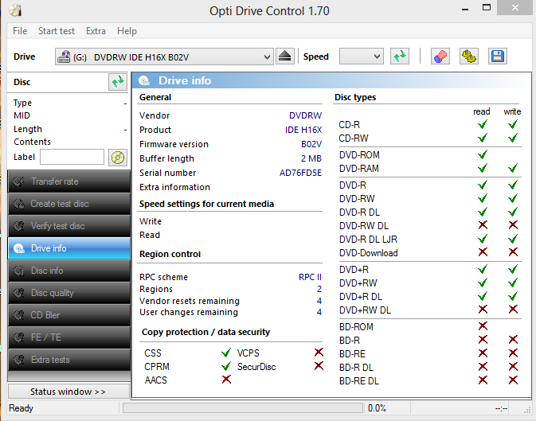Click the app icon in title bar
This screenshot has height=421, width=536.
click(15, 10)
